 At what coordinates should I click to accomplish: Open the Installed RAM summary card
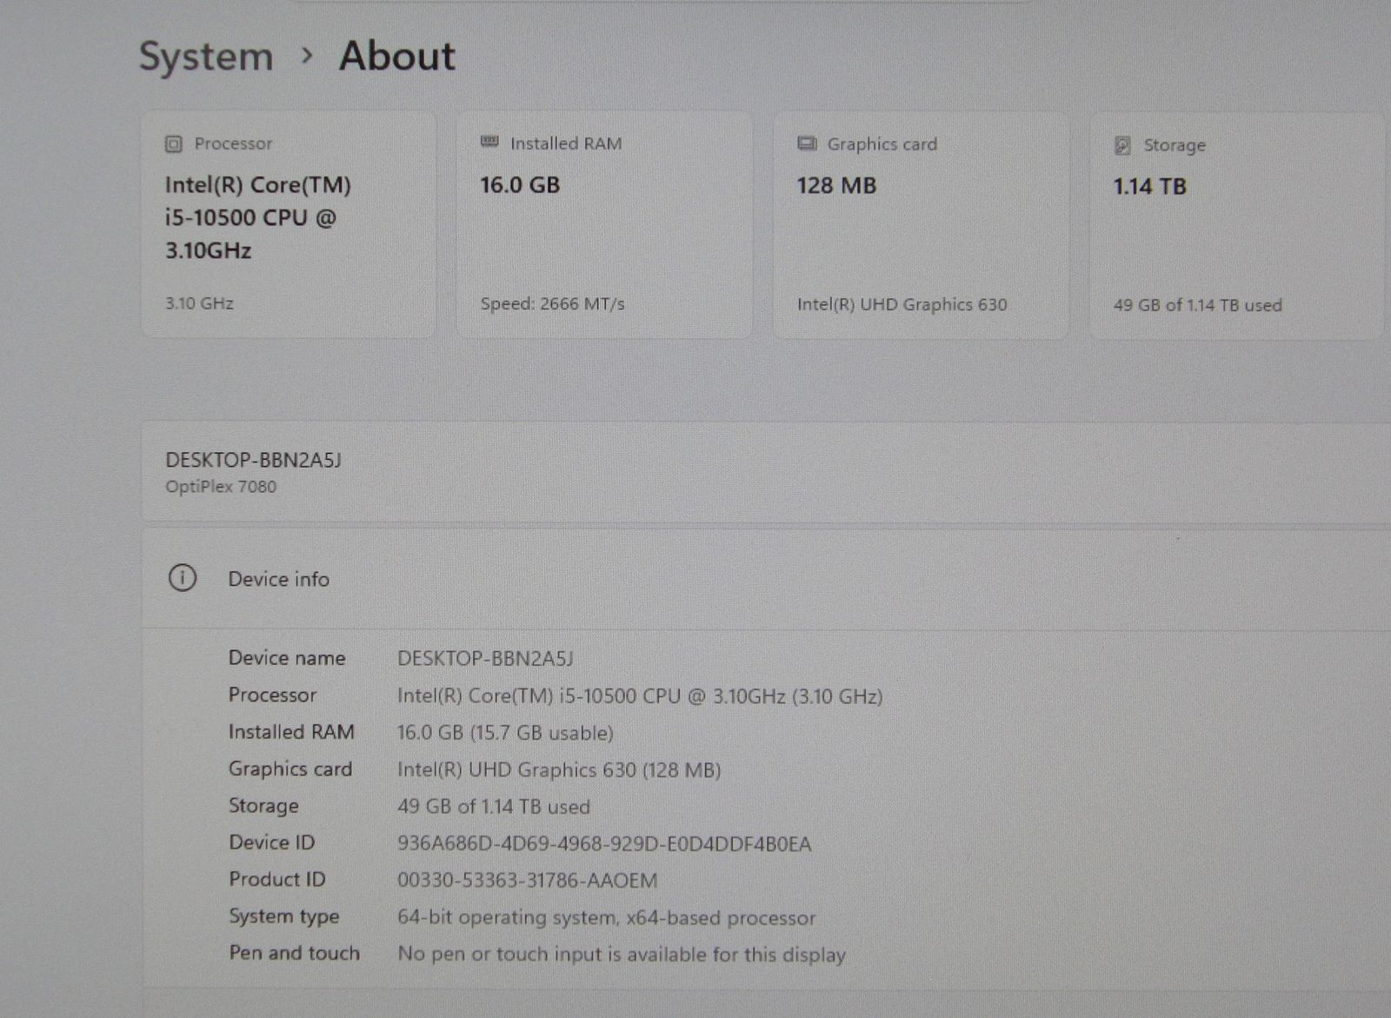click(x=604, y=224)
